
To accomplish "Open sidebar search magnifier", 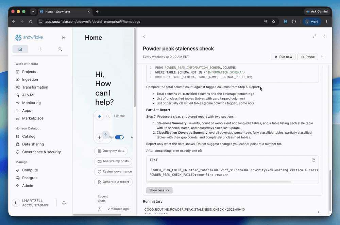I will (x=60, y=49).
